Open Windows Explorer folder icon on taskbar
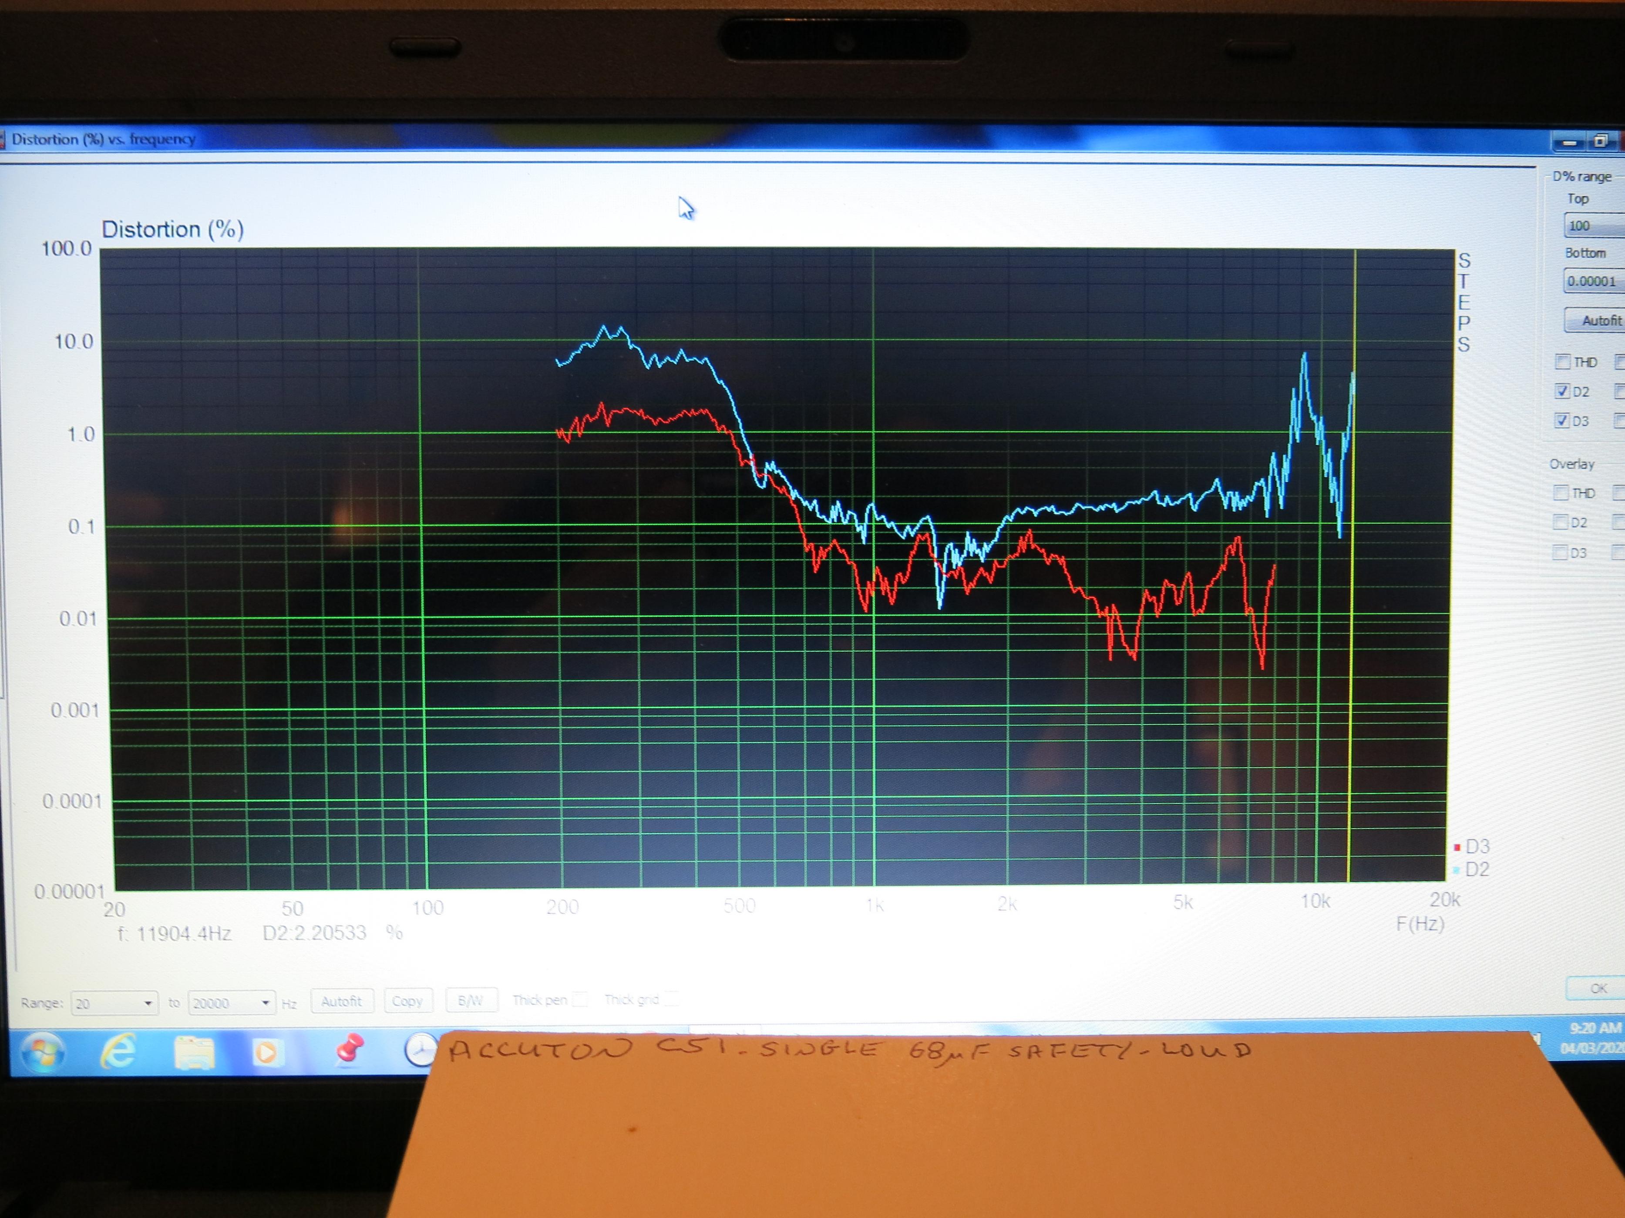This screenshot has height=1218, width=1625. pyautogui.click(x=193, y=1051)
